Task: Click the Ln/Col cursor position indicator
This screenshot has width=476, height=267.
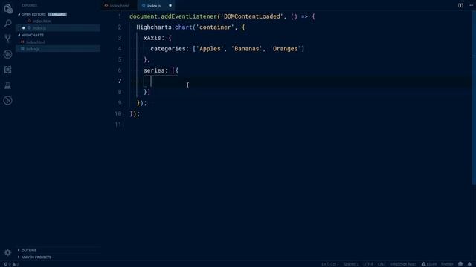Action: tap(330, 264)
